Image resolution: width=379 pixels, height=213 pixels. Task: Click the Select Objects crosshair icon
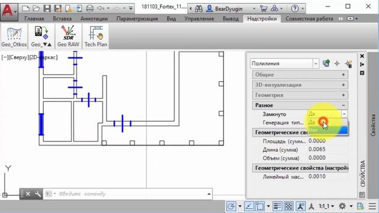click(x=337, y=63)
